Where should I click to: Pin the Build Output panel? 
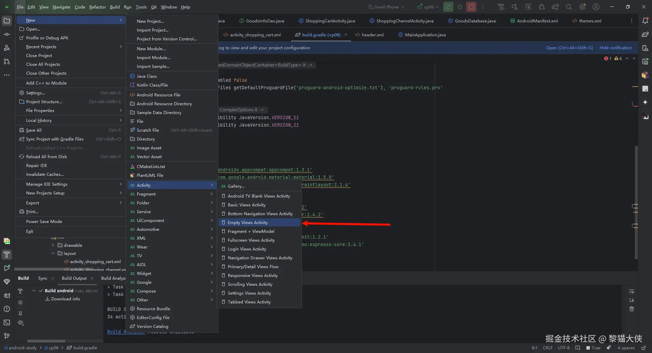(20, 314)
